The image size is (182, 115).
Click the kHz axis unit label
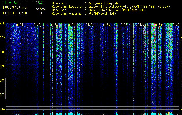pyautogui.click(x=3, y=23)
